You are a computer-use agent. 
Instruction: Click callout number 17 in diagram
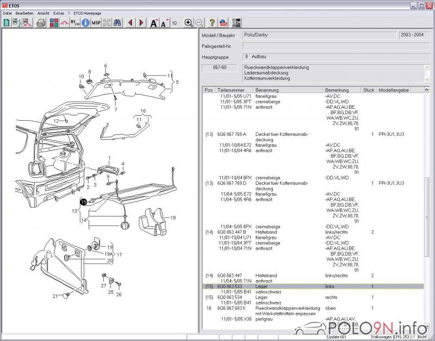[x=119, y=255]
